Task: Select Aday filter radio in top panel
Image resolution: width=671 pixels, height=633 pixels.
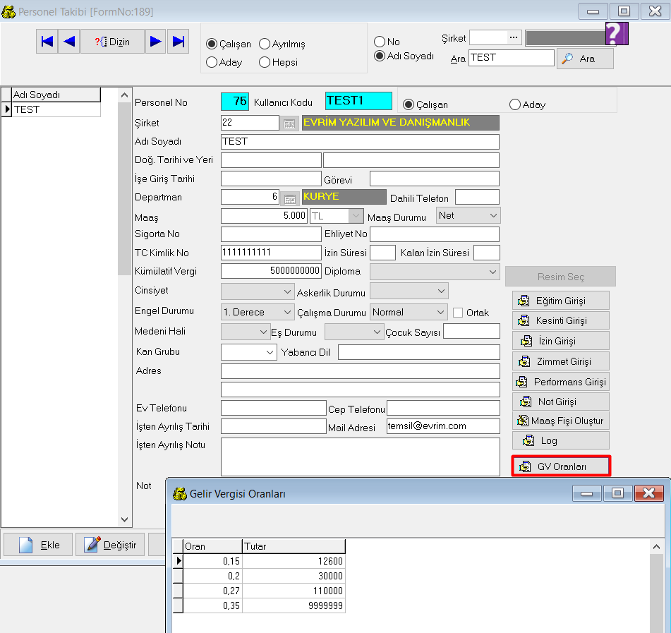Action: pyautogui.click(x=212, y=62)
